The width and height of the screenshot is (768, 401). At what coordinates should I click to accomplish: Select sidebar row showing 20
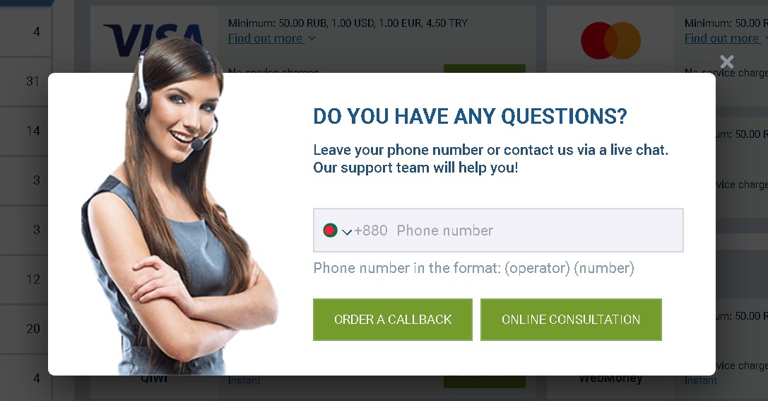pos(25,329)
